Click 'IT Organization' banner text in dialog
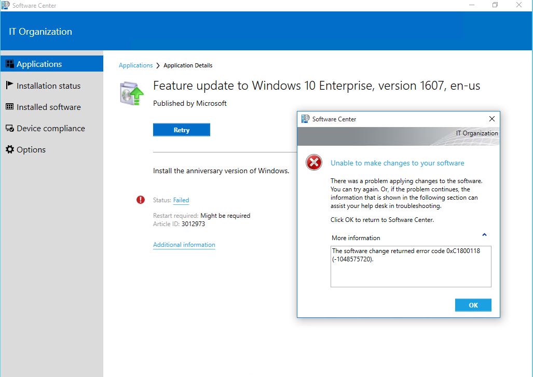This screenshot has width=533, height=377. (x=477, y=133)
